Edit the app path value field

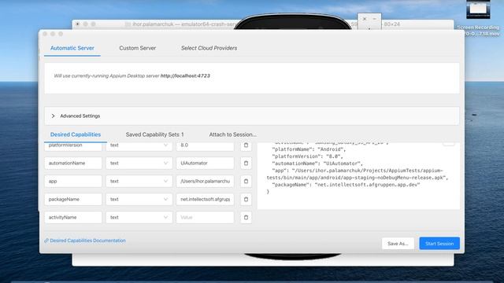click(205, 182)
